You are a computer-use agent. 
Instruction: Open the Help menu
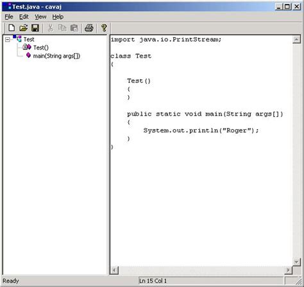coord(58,17)
